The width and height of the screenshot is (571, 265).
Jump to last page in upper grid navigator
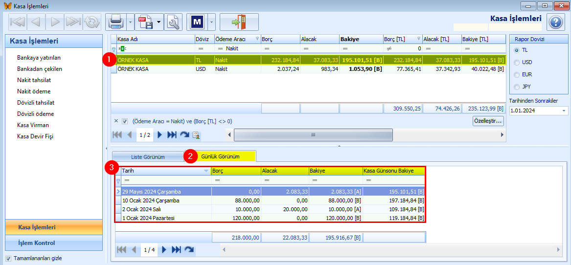(x=172, y=135)
